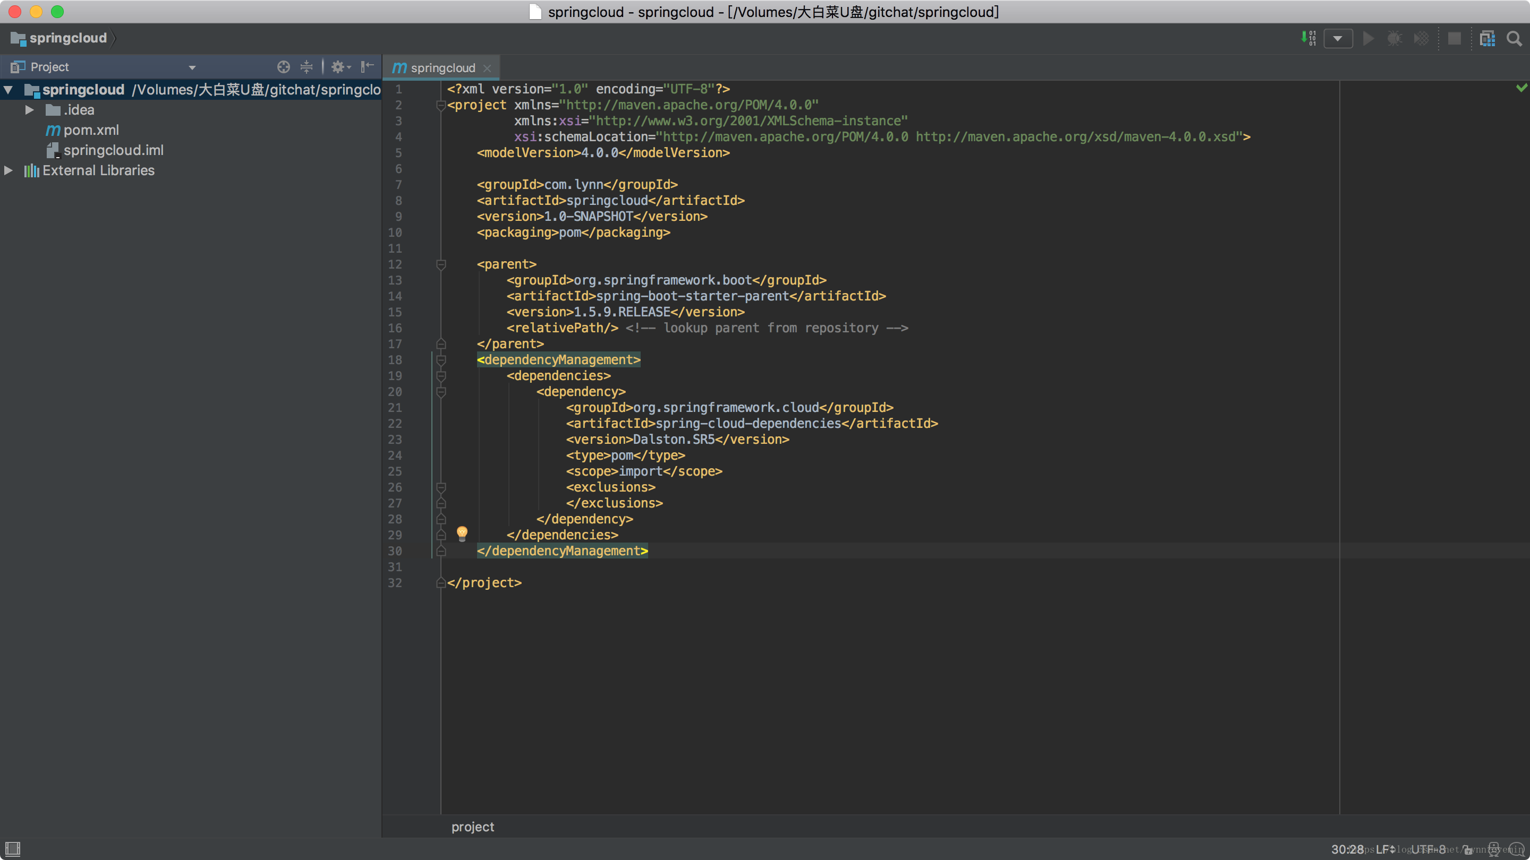Fold the dependency block at line 20

441,392
